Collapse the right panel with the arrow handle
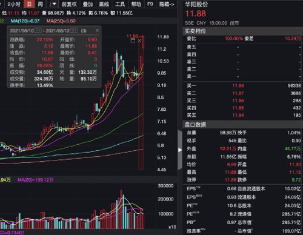 pos(180,150)
